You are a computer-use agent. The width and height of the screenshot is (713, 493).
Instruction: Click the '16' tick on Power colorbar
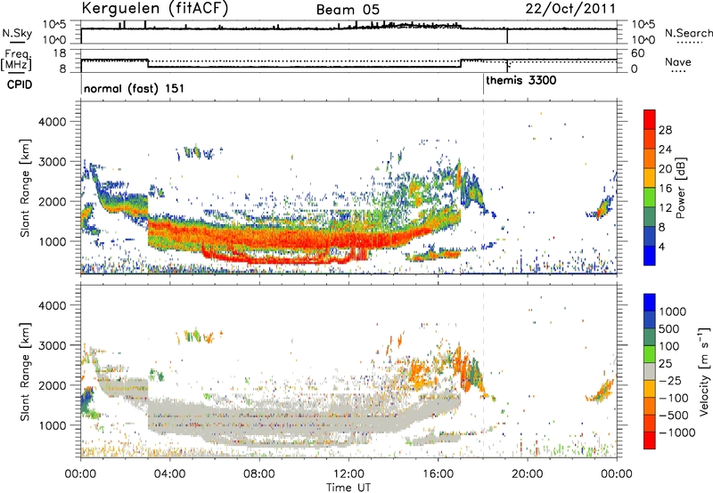pyautogui.click(x=665, y=189)
